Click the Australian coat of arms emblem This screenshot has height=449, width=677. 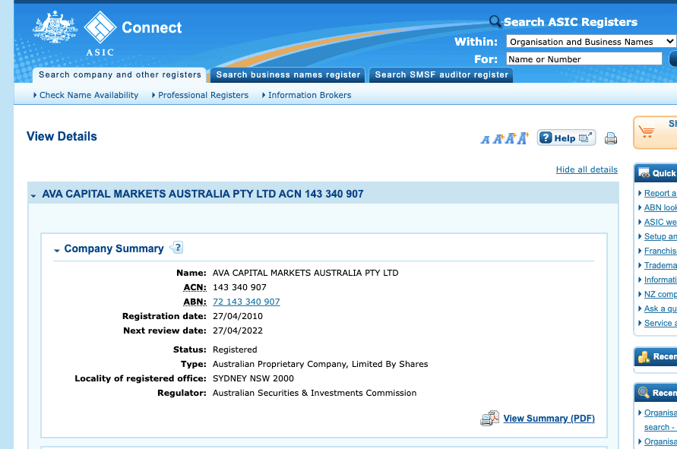[55, 27]
